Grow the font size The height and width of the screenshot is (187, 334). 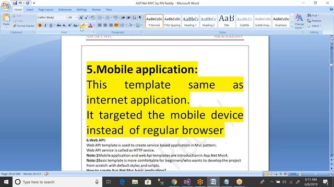(81, 18)
